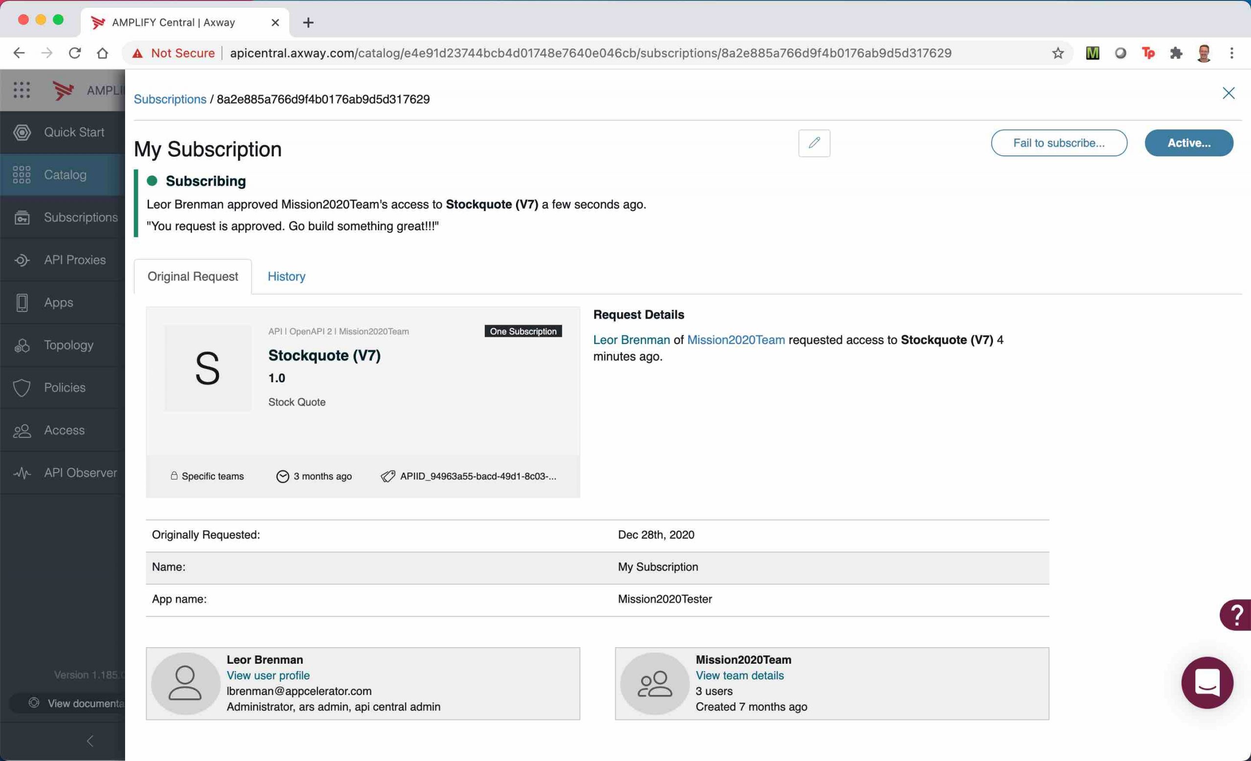Collapse the sidebar with the chevron arrow

pos(90,741)
